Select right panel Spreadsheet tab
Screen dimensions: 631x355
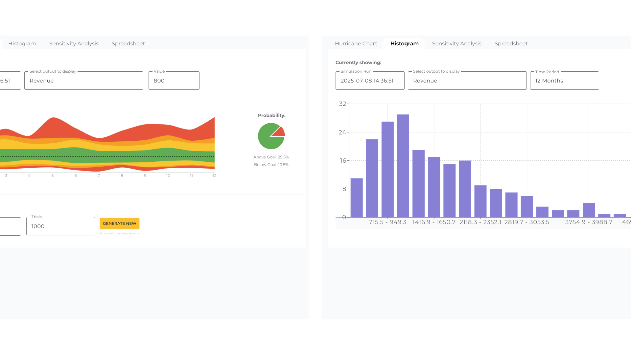(x=511, y=43)
